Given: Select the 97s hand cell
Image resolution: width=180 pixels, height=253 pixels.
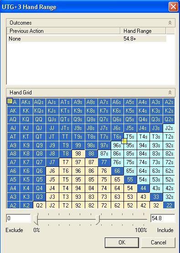Looking at the screenshot, I should (104, 145).
